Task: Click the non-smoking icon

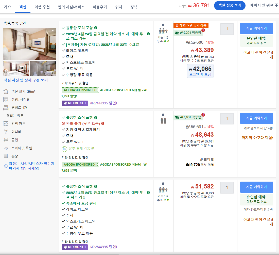Action: 6,140
